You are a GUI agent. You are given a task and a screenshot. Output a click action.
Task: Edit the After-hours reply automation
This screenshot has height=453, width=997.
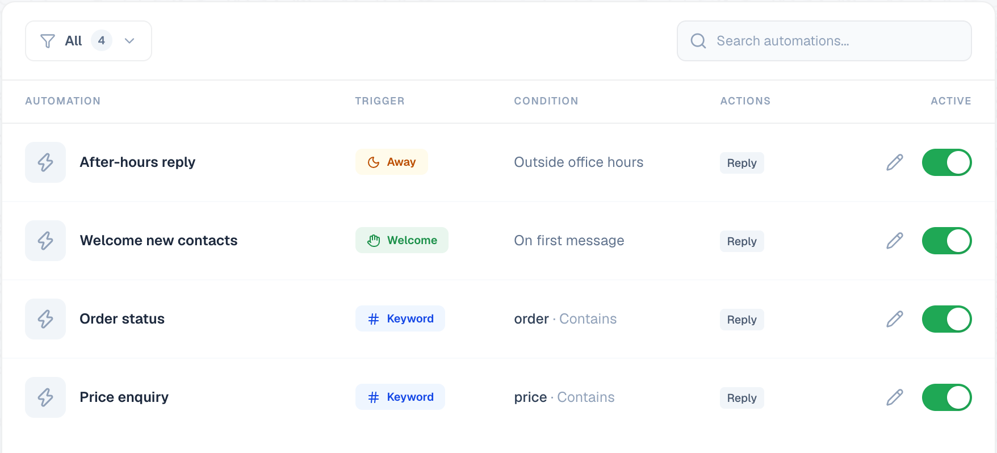pos(895,162)
